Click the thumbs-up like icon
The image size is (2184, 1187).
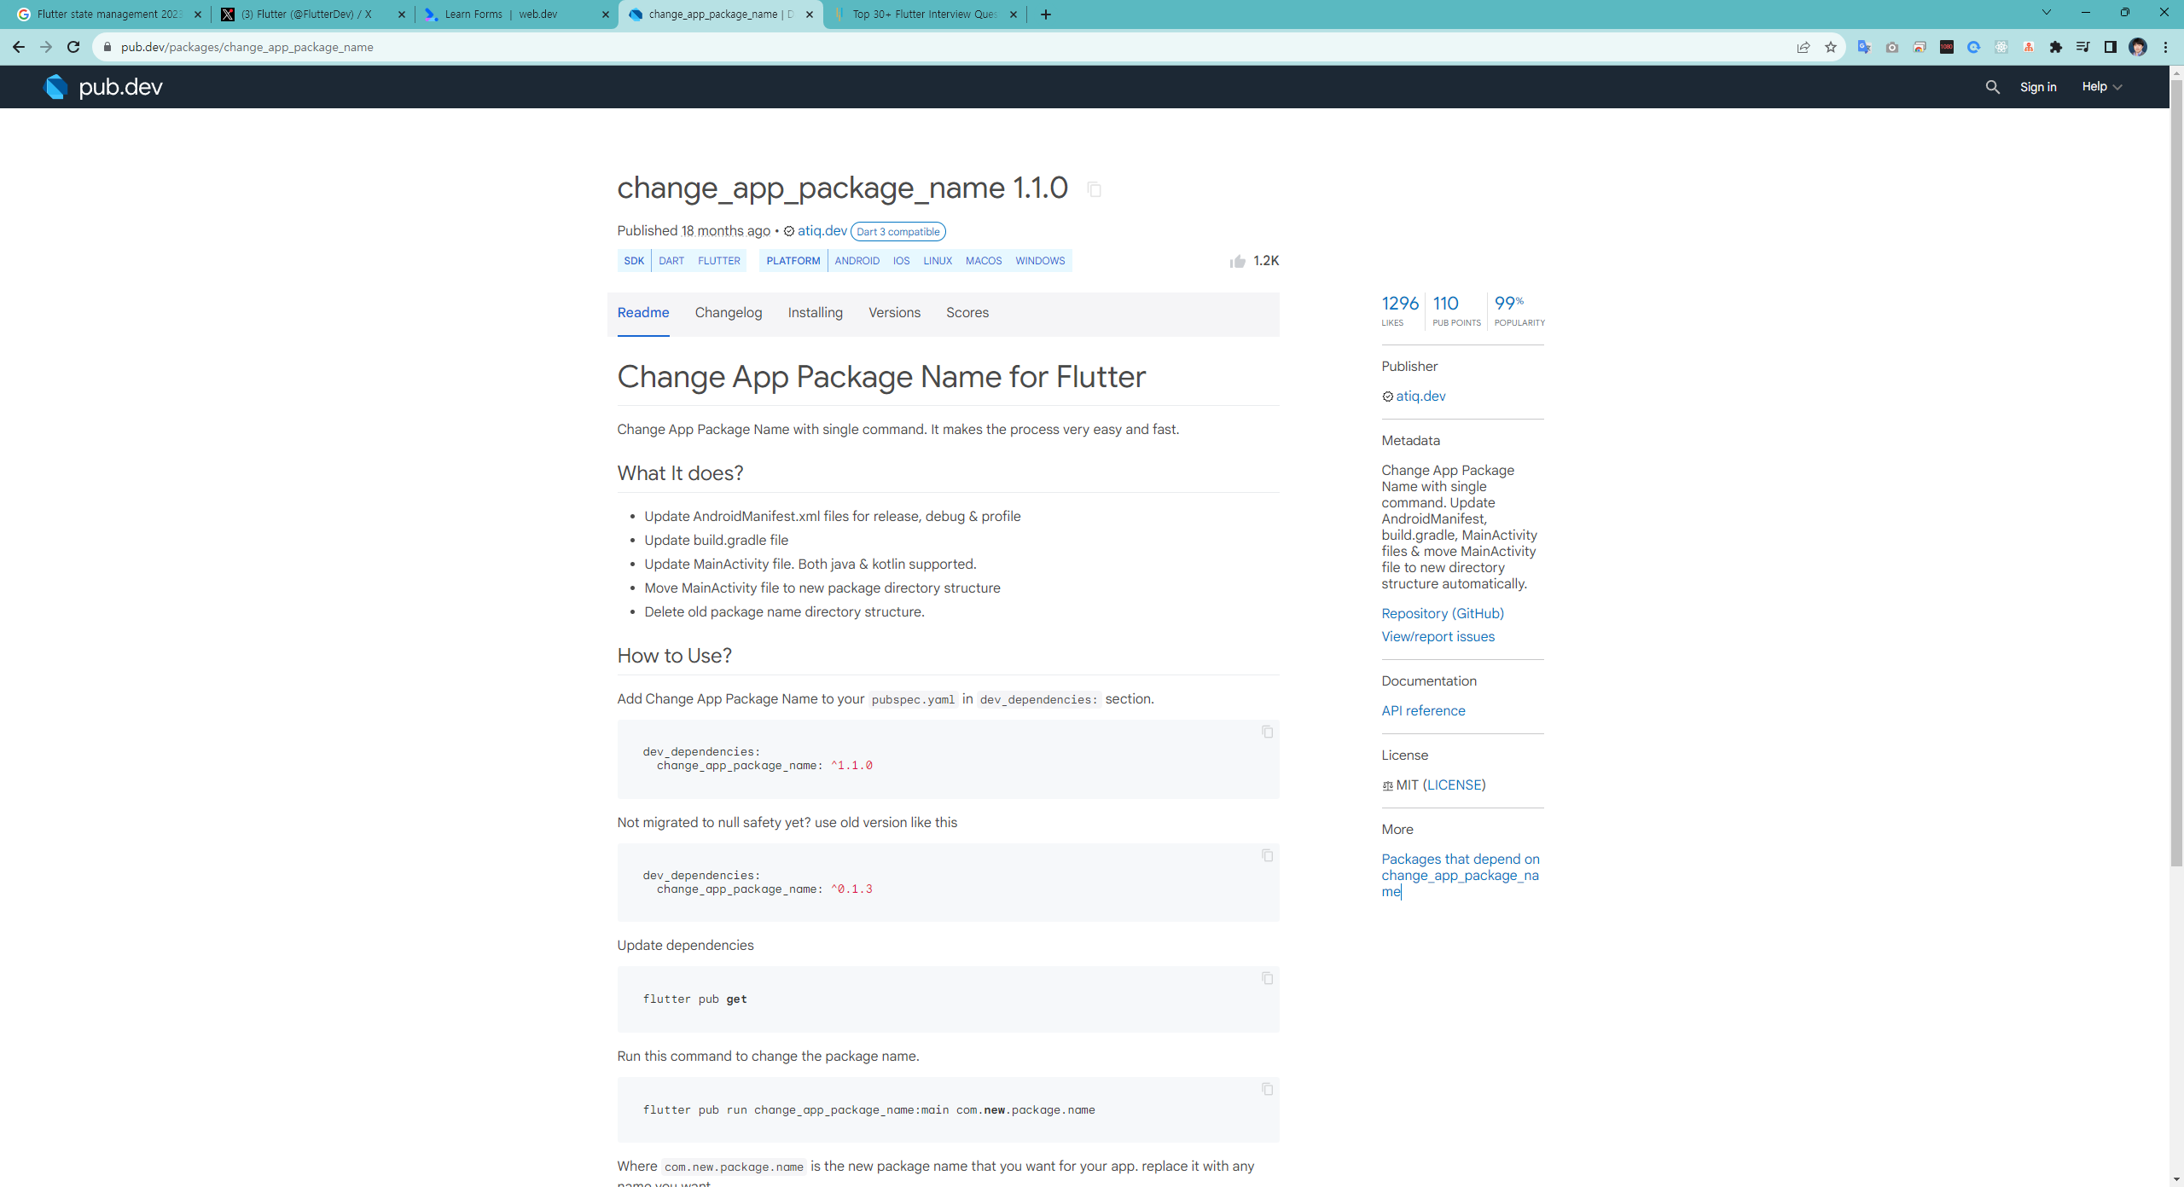(x=1237, y=262)
